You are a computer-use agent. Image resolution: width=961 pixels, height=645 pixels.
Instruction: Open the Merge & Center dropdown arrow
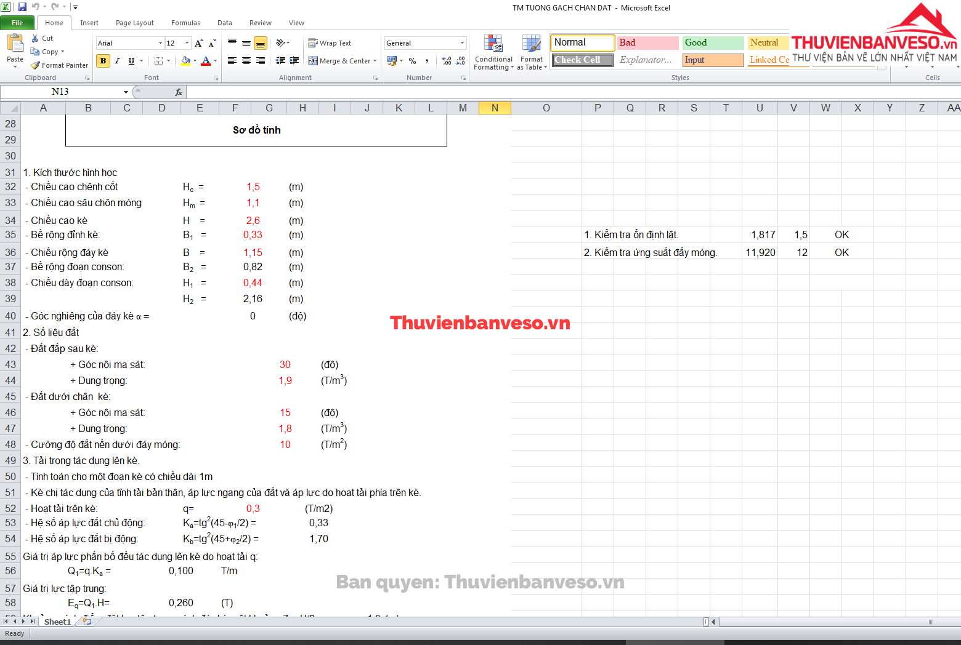pyautogui.click(x=375, y=61)
